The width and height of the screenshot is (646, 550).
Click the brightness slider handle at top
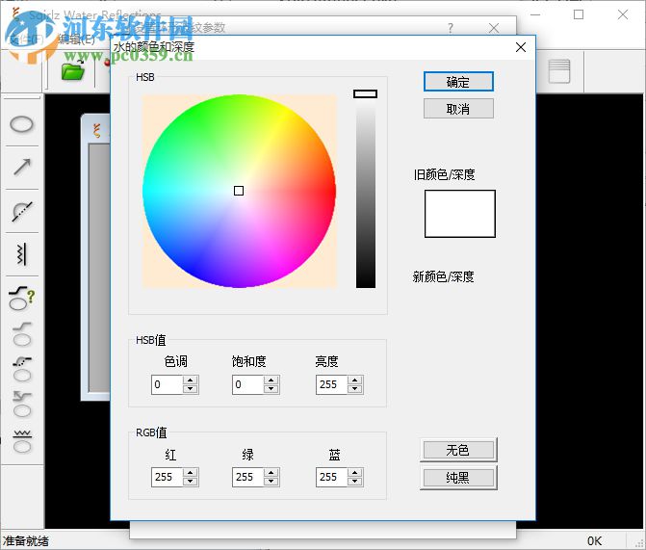(x=366, y=94)
